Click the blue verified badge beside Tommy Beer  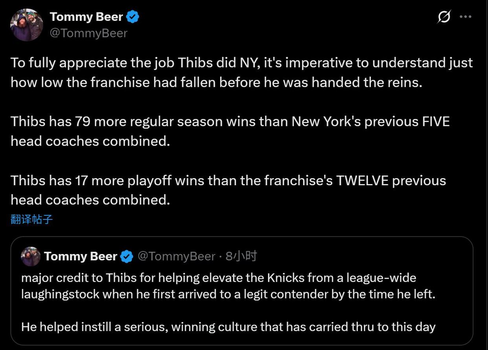point(132,17)
